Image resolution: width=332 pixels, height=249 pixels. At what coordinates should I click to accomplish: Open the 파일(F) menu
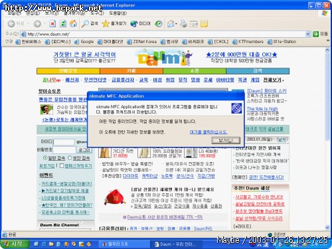(x=14, y=13)
